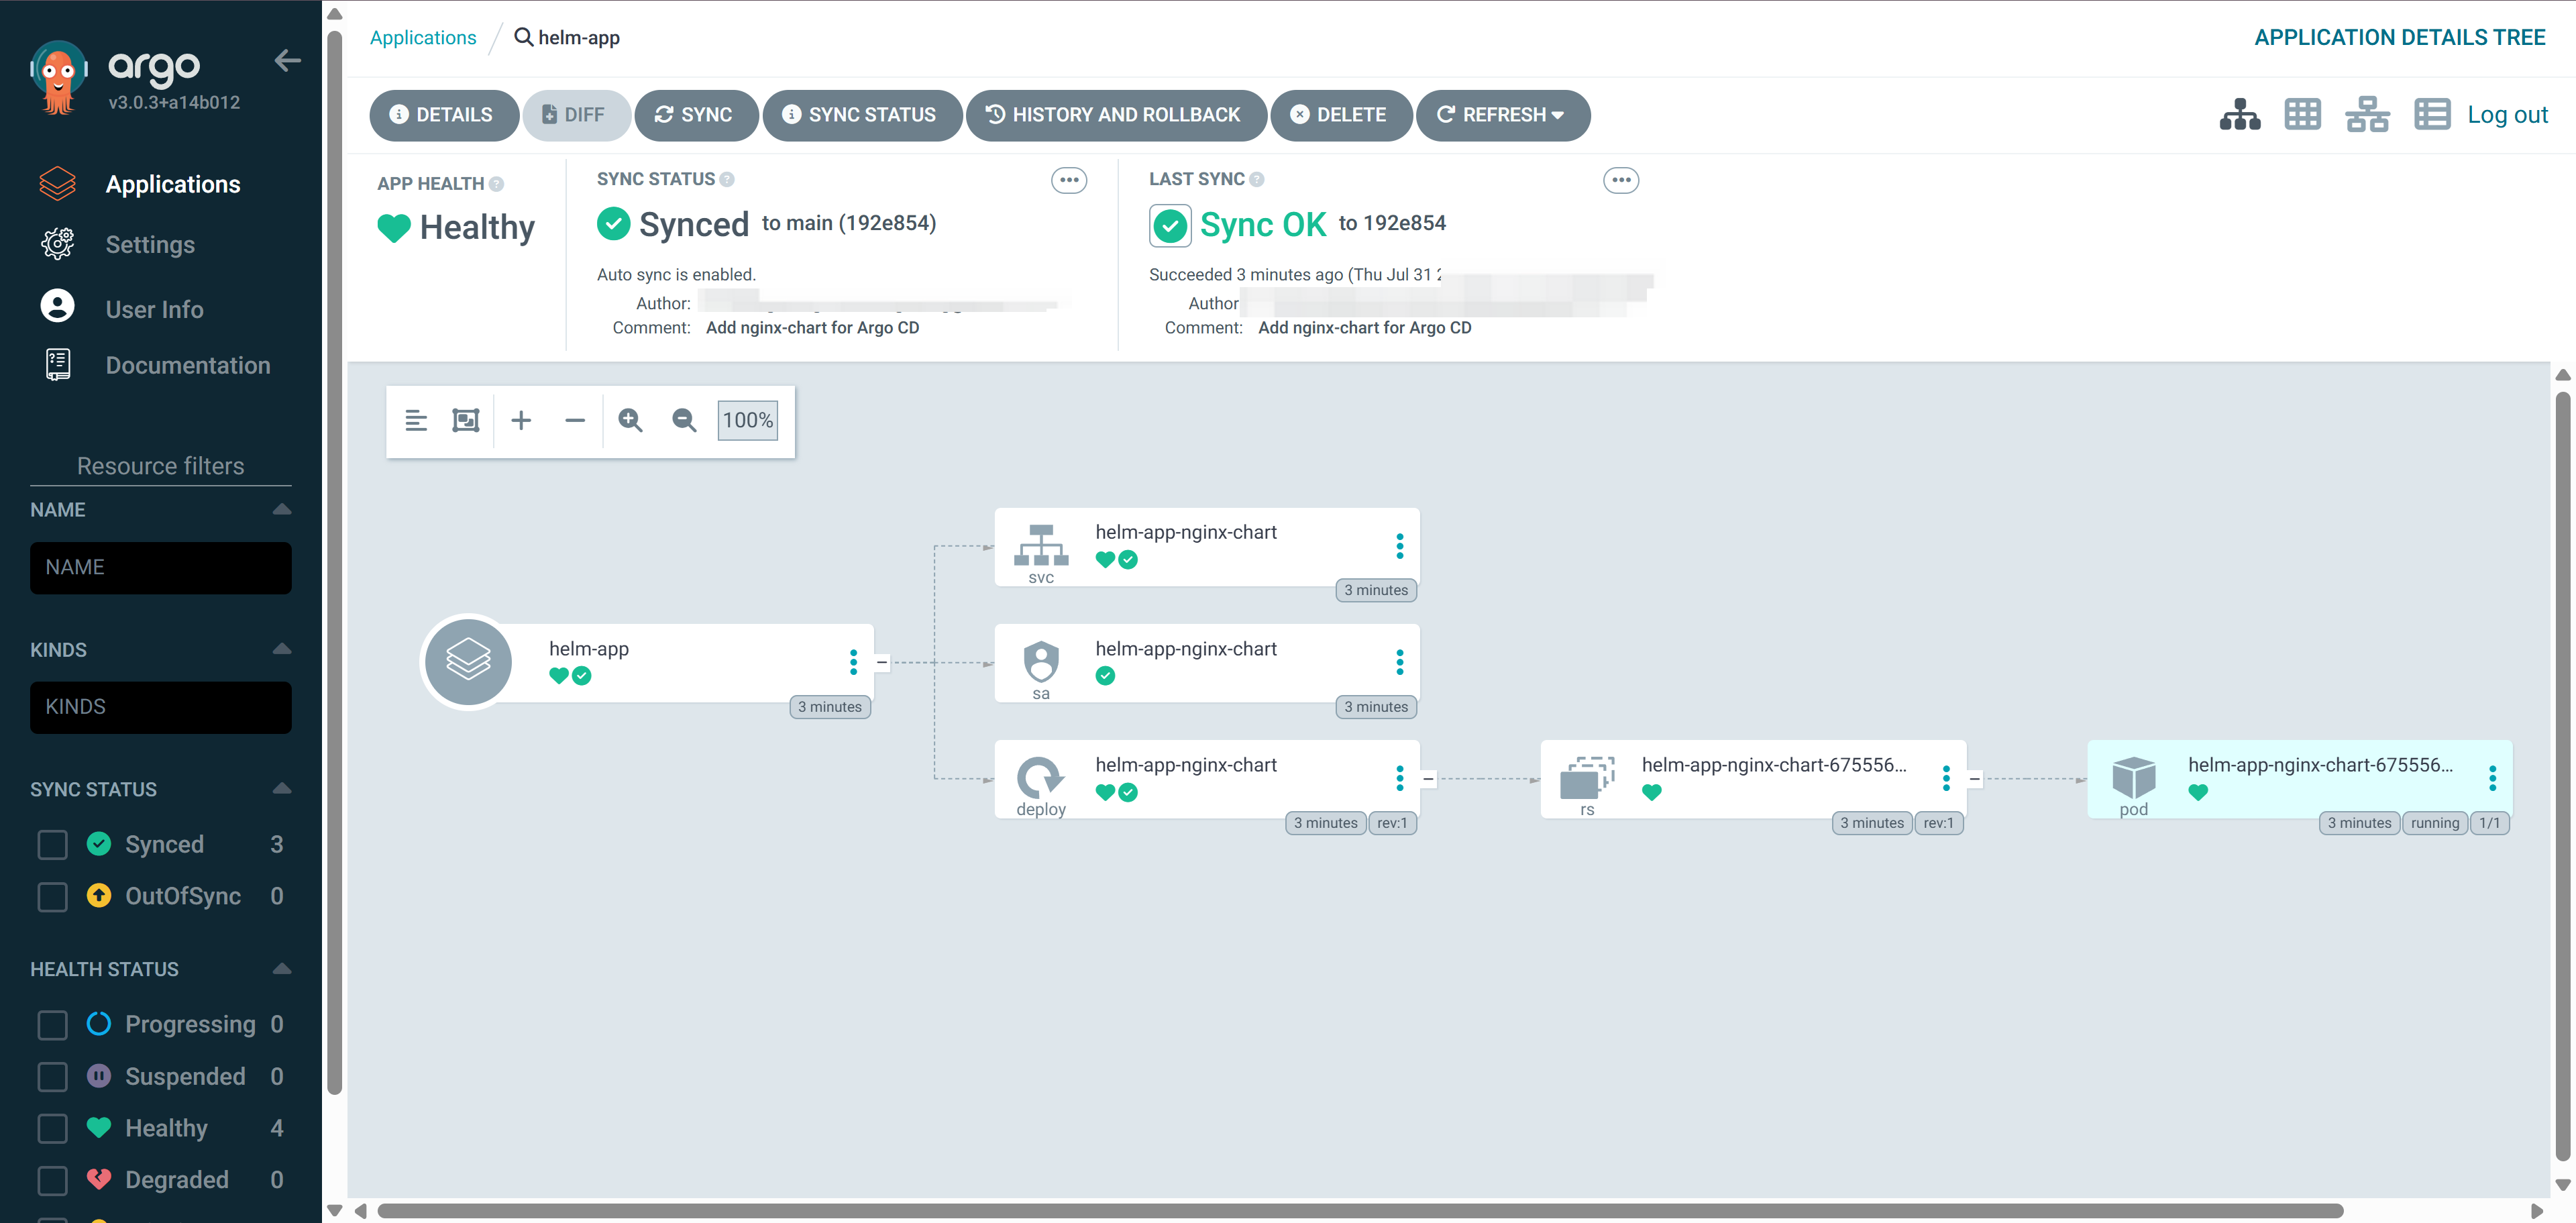Select the svc helm-app-nginx-chart node
The height and width of the screenshot is (1223, 2576).
(x=1206, y=547)
